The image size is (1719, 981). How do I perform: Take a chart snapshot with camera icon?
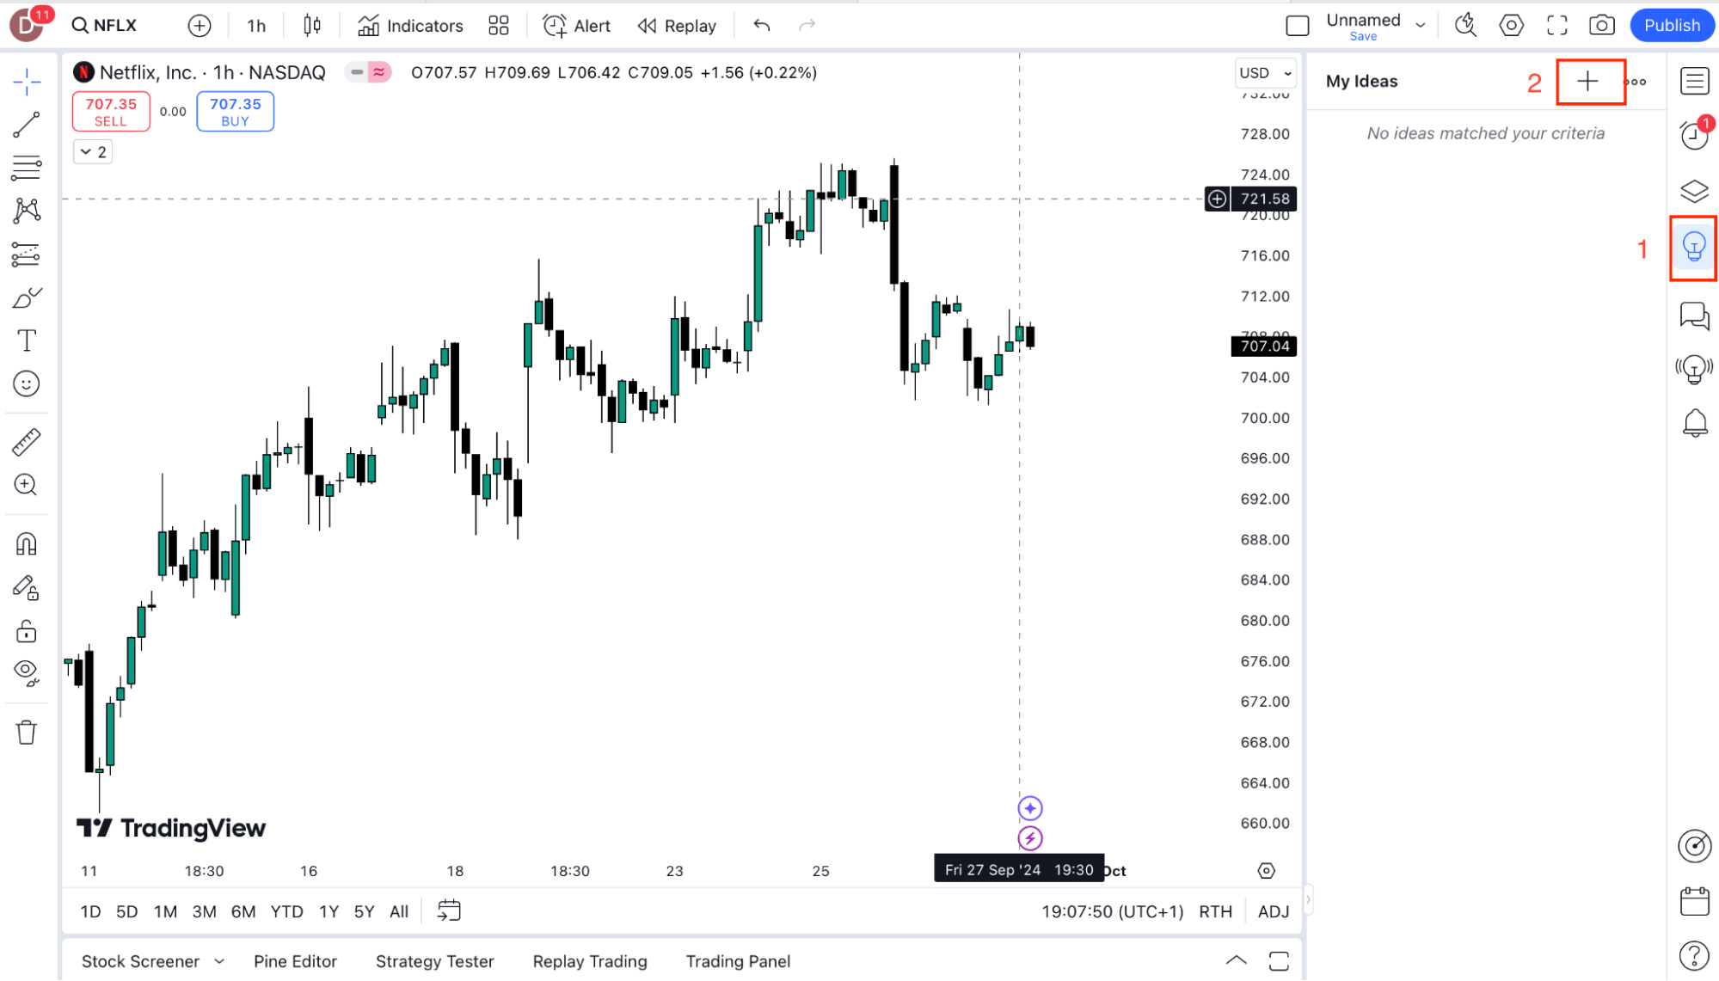[x=1601, y=26]
